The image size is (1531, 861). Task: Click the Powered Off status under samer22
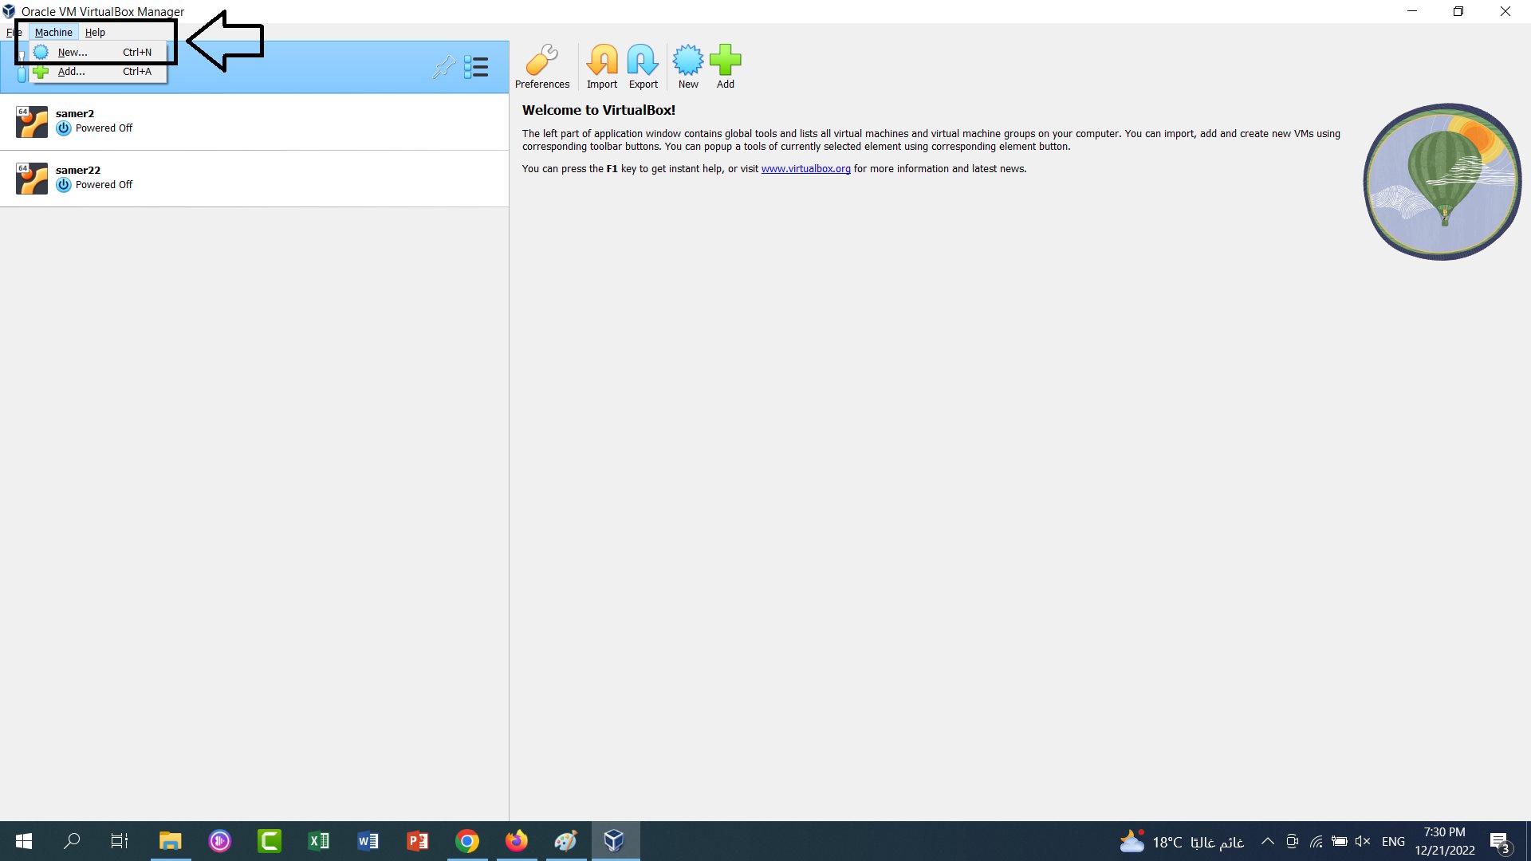[x=104, y=185]
